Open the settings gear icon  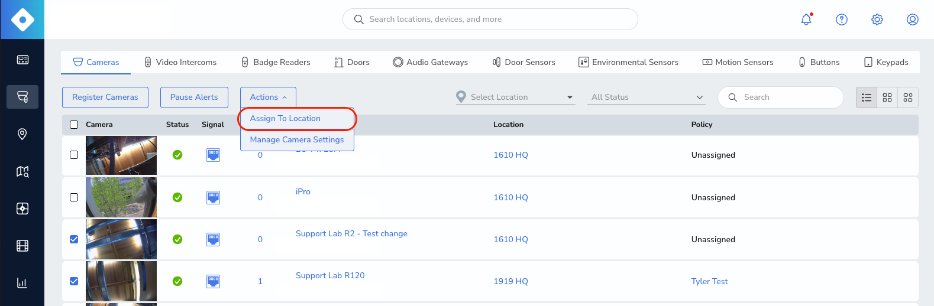(x=877, y=19)
